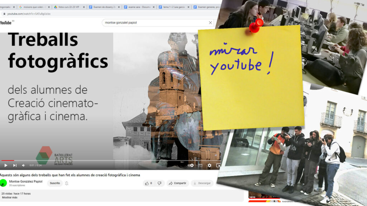Click the Descargar download button
The width and height of the screenshot is (367, 206).
point(202,183)
